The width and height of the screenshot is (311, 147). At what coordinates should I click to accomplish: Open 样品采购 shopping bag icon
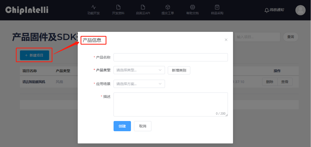click(217, 7)
